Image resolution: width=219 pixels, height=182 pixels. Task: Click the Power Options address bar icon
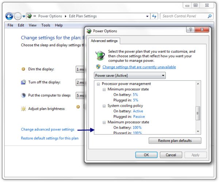pos(29,16)
